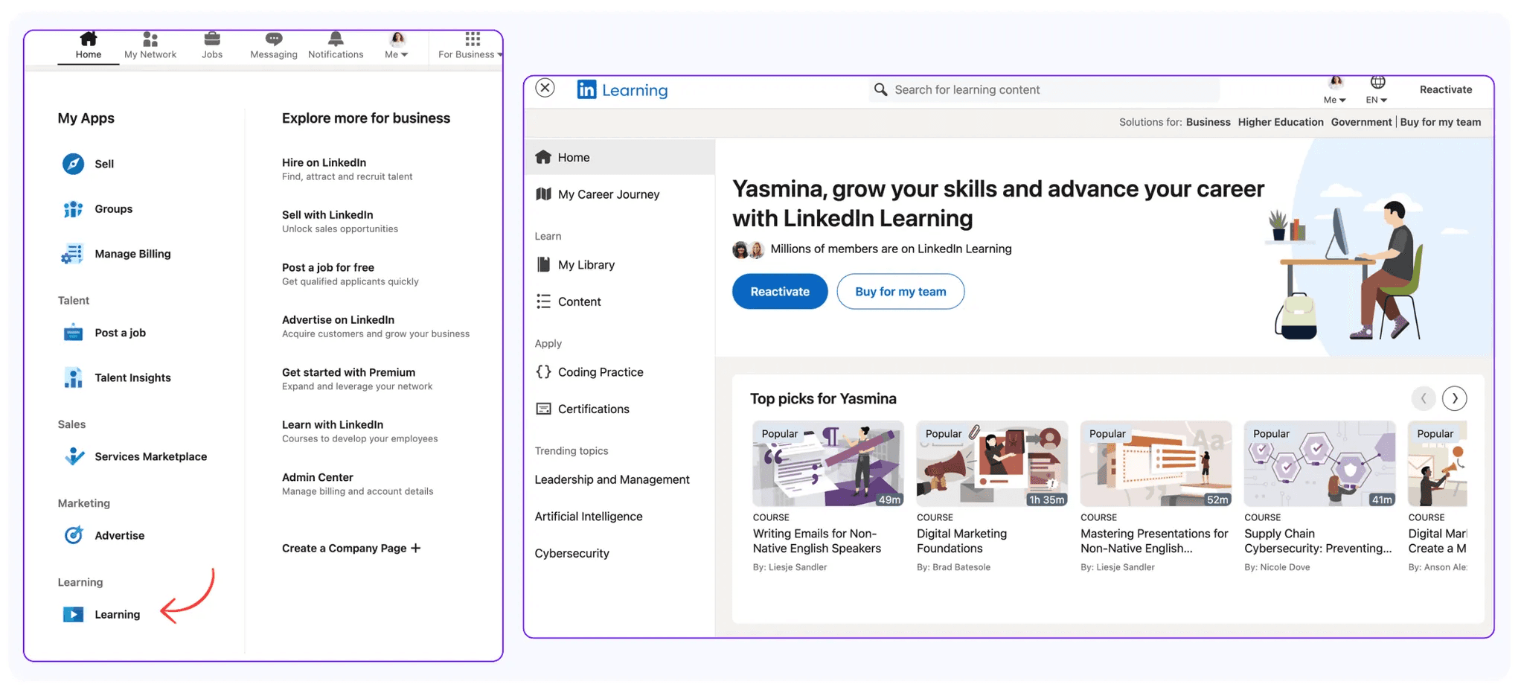Click the Search for learning content field
1524x693 pixels.
[x=1043, y=89]
